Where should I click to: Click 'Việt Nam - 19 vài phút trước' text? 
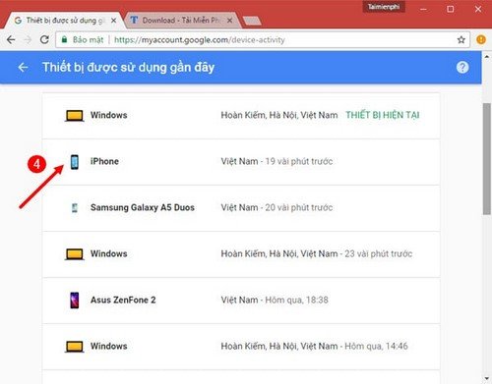(x=277, y=161)
